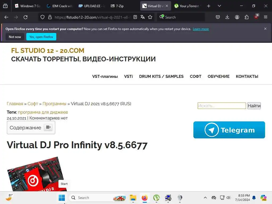The height and width of the screenshot is (204, 272).
Task: Open the VST-плагины menu item
Action: 105,76
